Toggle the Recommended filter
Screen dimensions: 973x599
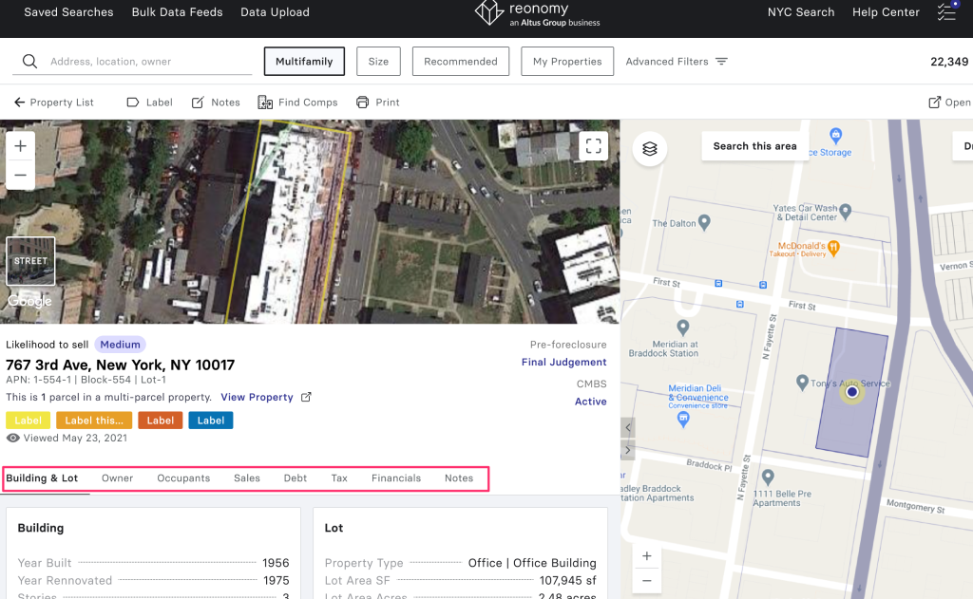[x=461, y=62]
